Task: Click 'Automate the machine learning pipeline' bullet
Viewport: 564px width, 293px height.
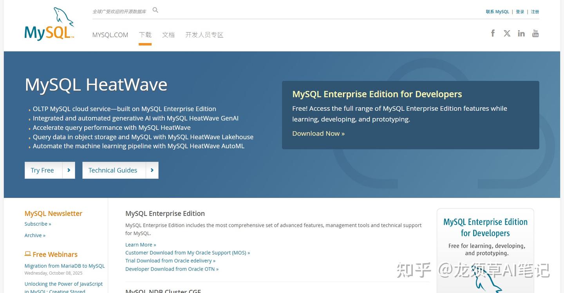Action: click(x=139, y=146)
